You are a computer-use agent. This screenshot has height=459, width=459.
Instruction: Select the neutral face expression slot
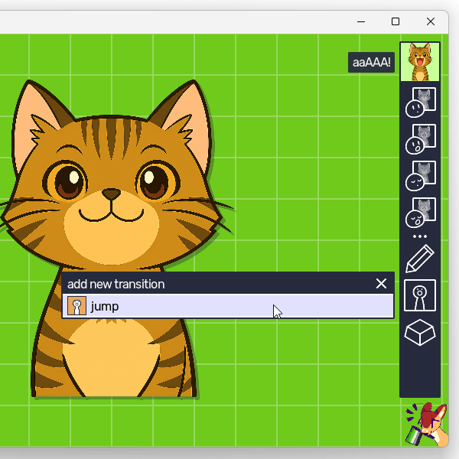[419, 103]
